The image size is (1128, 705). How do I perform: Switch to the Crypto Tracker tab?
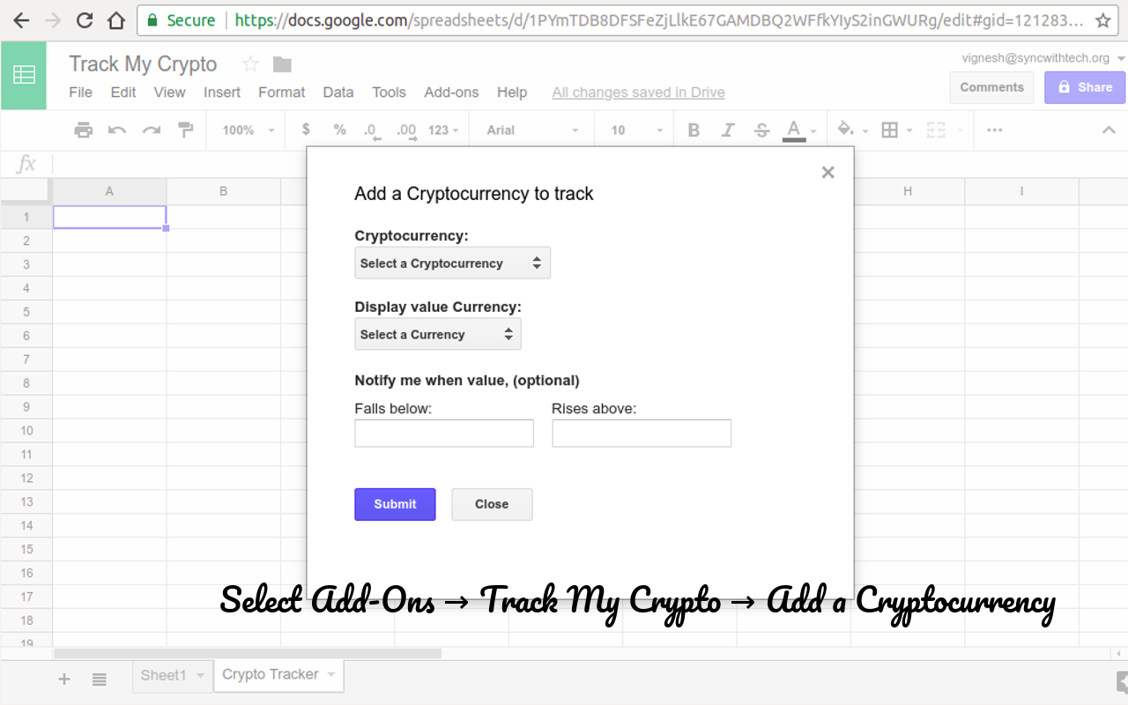[271, 674]
